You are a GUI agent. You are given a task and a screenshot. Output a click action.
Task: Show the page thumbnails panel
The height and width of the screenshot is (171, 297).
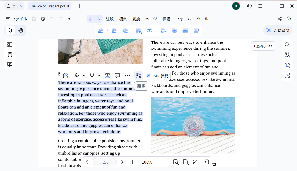10,44
